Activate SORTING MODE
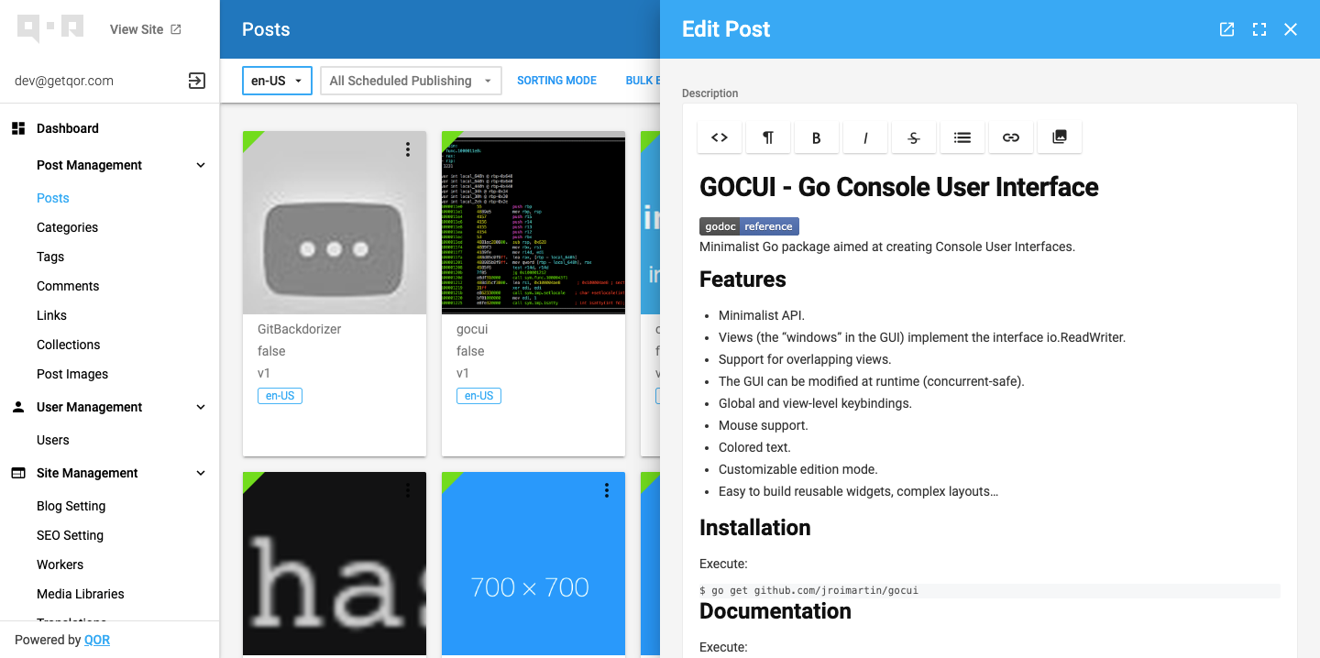 coord(556,81)
